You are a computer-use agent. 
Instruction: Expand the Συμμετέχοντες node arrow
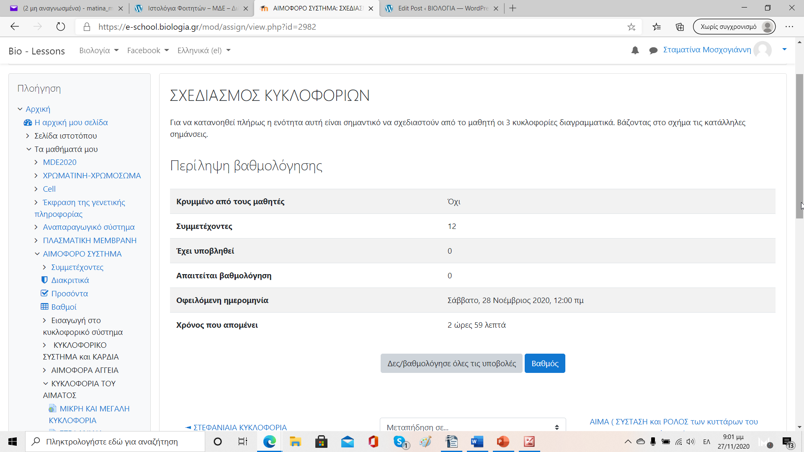[44, 267]
